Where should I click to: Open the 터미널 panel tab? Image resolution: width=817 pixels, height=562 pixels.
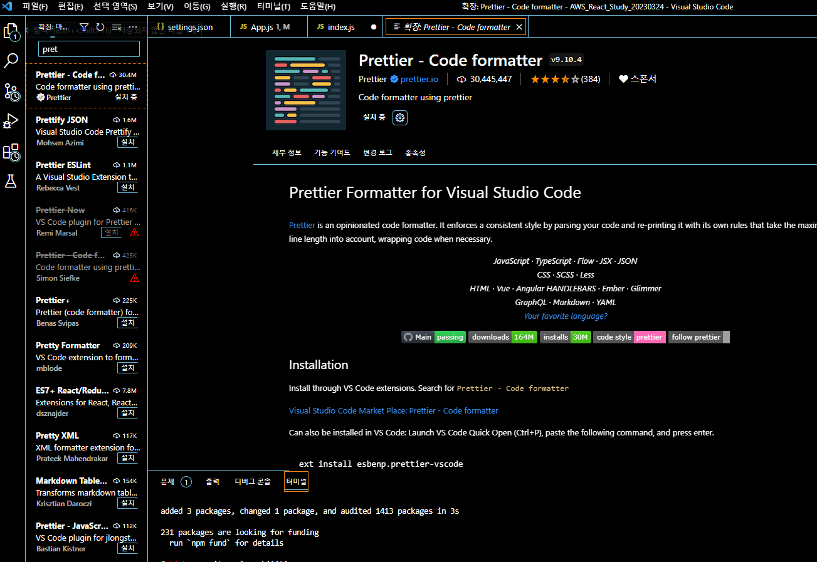click(x=297, y=482)
